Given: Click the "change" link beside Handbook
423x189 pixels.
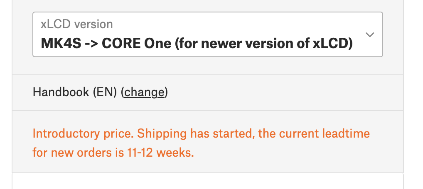Looking at the screenshot, I should pos(144,92).
